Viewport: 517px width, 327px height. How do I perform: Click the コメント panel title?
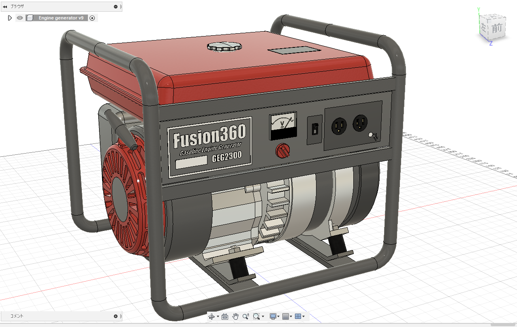click(x=17, y=316)
